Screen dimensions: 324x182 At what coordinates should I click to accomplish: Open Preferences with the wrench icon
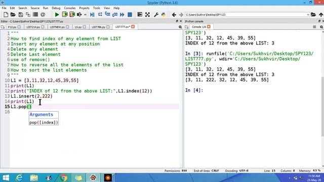tap(156, 15)
